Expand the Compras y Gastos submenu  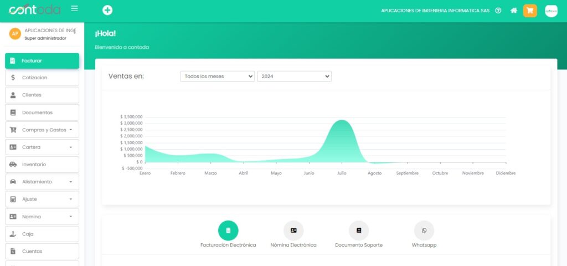[x=42, y=130]
